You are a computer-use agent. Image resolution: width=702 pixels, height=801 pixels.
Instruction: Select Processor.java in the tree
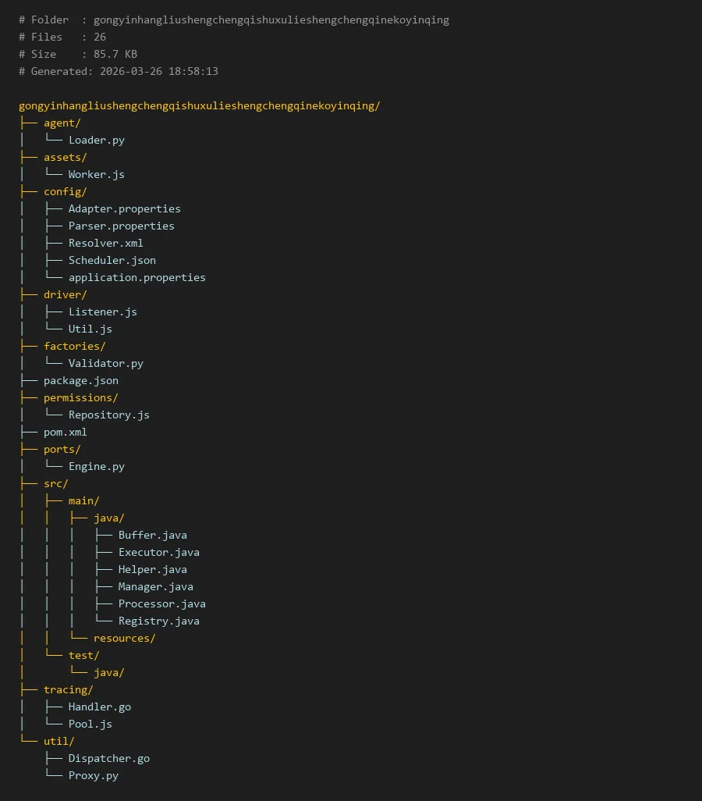tap(161, 603)
